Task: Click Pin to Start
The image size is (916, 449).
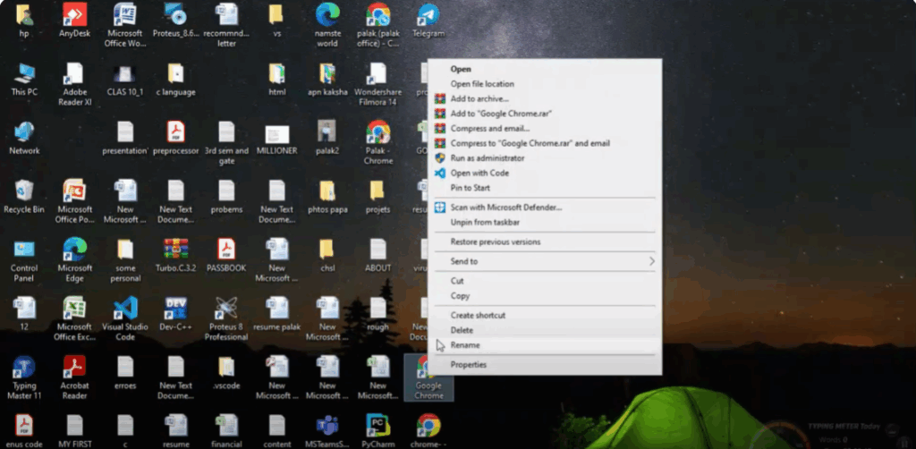Action: [x=470, y=188]
